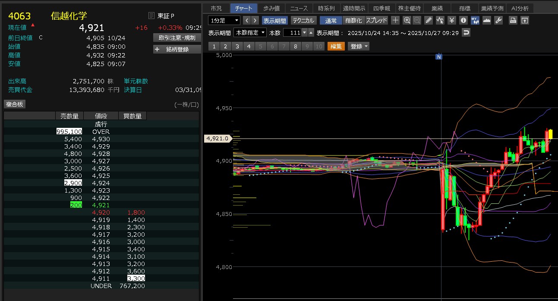Click the reset display period arrow icon
This screenshot has width=558, height=301.
pyautogui.click(x=466, y=33)
